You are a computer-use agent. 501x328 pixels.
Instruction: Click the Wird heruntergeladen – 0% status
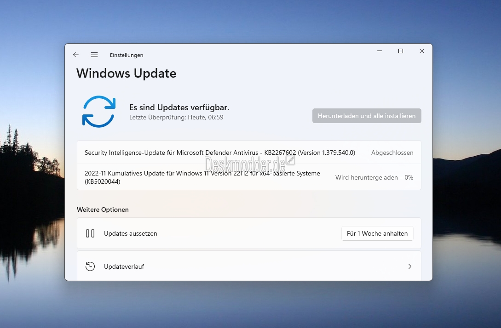pos(374,177)
